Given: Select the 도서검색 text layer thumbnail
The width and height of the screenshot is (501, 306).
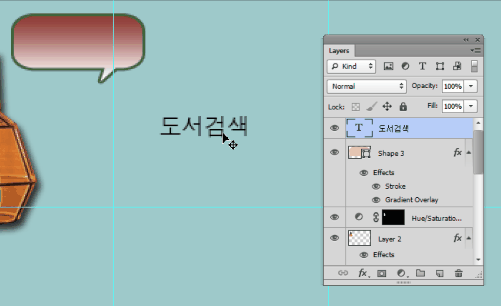Looking at the screenshot, I should click(x=359, y=128).
